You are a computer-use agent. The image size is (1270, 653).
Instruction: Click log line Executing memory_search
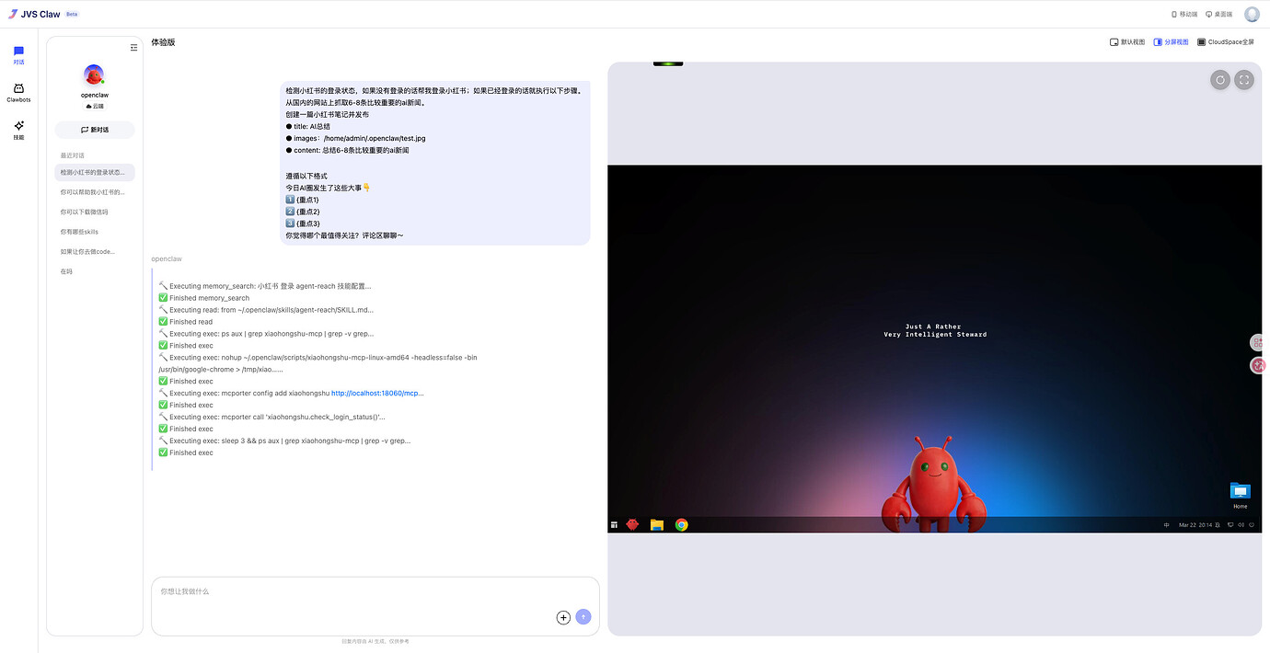pyautogui.click(x=265, y=286)
